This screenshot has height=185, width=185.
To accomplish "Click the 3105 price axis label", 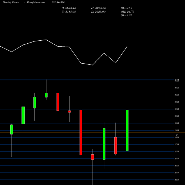I will pyautogui.click(x=177, y=116).
